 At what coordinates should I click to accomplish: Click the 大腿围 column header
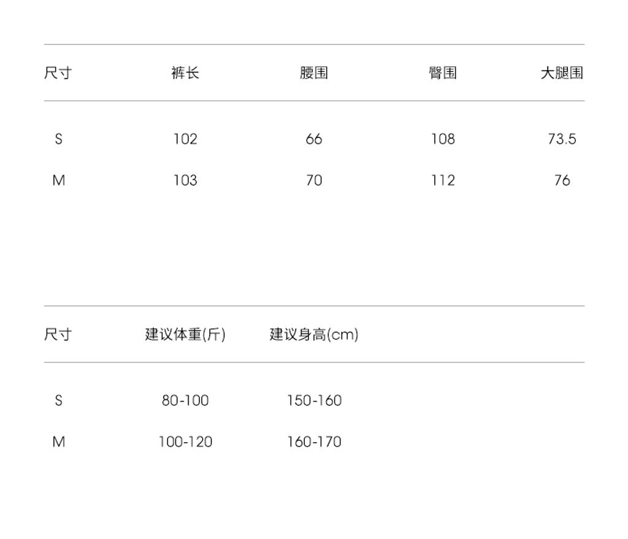[561, 73]
